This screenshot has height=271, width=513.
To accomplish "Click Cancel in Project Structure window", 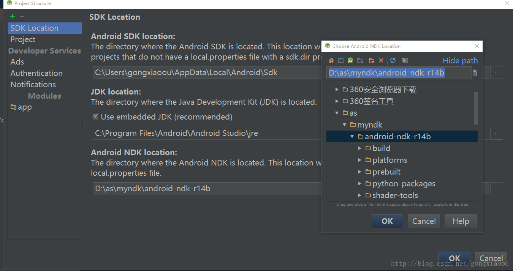I will click(491, 258).
